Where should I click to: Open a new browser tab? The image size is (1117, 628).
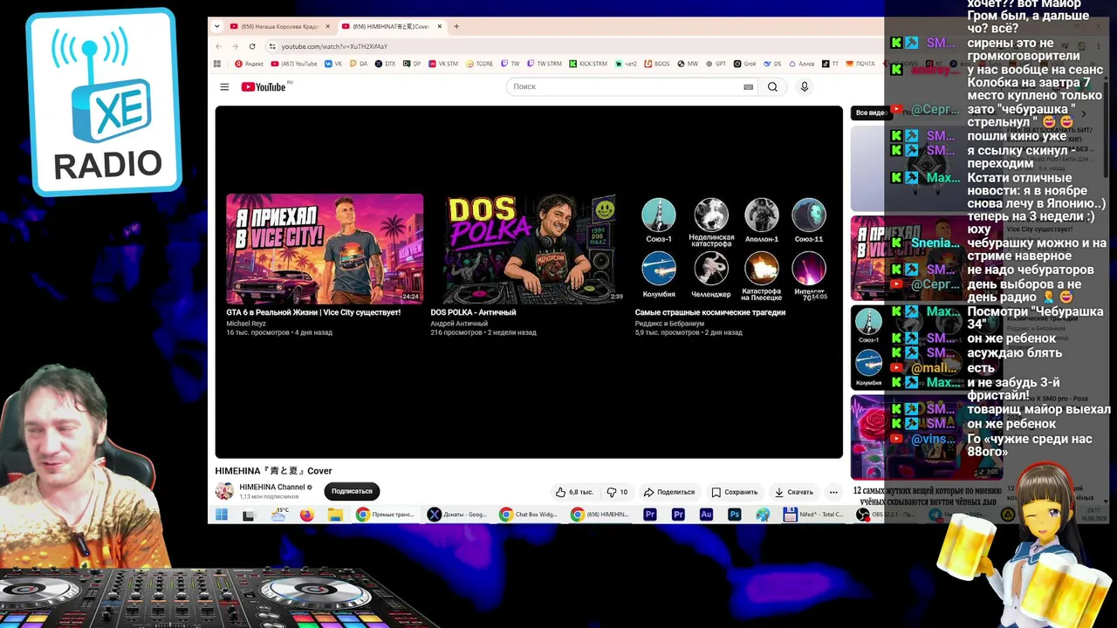[456, 27]
